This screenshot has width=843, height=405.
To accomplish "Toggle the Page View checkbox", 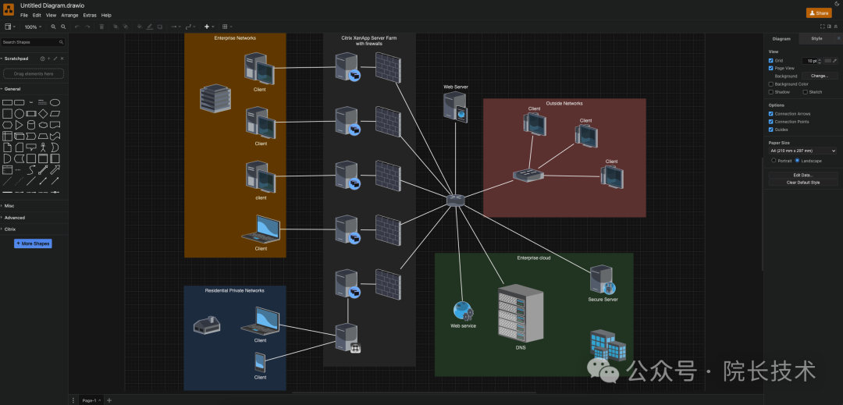I will [771, 68].
